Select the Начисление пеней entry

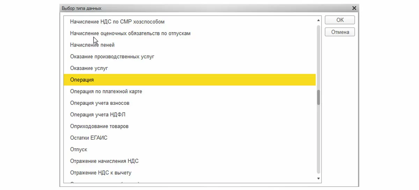pos(92,45)
